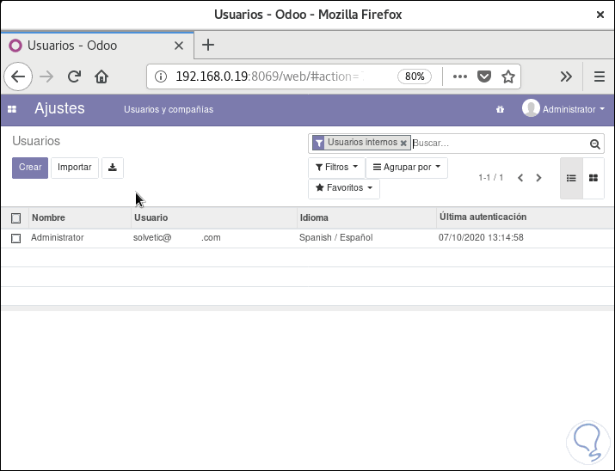Show more toolbar items chevron

(x=566, y=76)
